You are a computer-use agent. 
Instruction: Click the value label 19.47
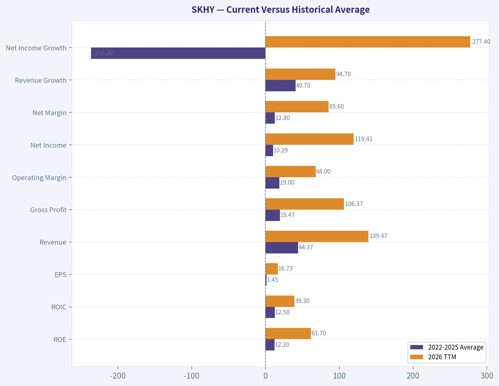click(288, 215)
